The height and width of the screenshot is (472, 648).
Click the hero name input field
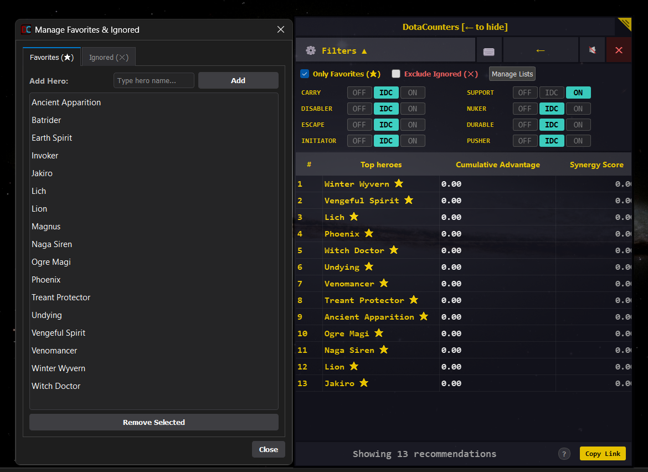(x=154, y=80)
